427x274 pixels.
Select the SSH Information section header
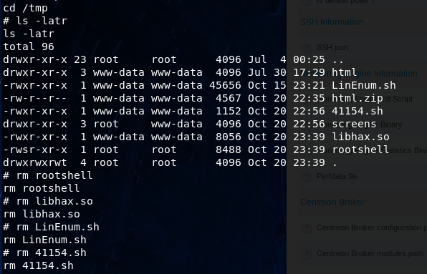point(332,22)
